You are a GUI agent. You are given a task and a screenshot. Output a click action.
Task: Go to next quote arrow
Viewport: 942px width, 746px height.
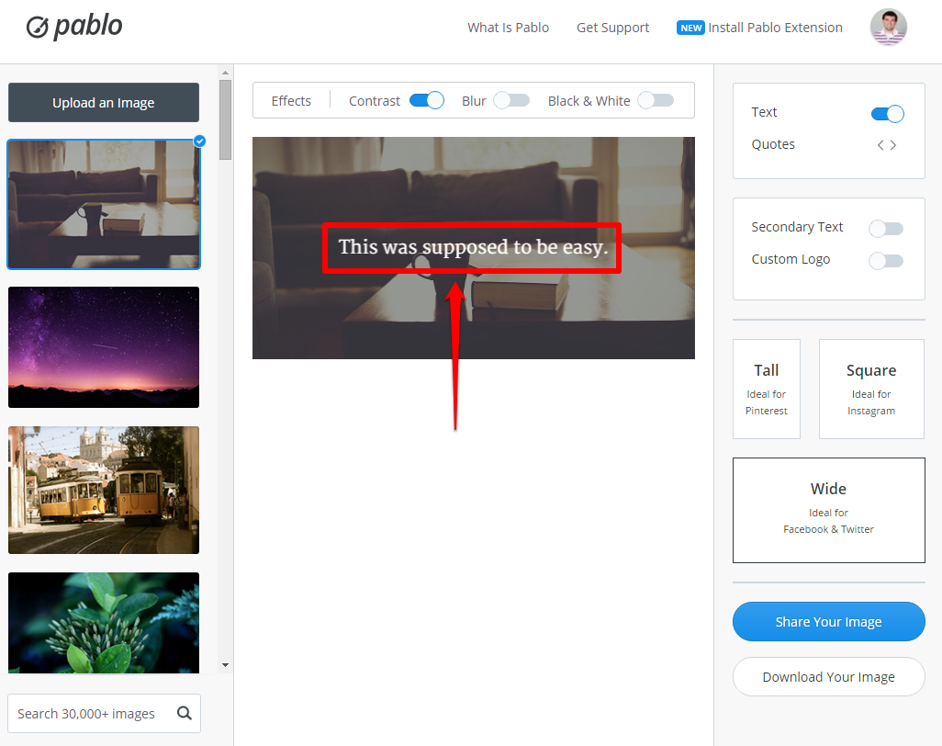pyautogui.click(x=893, y=145)
